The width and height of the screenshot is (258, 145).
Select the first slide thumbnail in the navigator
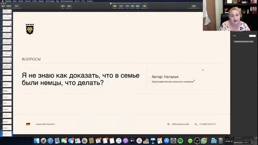pyautogui.click(x=7, y=12)
